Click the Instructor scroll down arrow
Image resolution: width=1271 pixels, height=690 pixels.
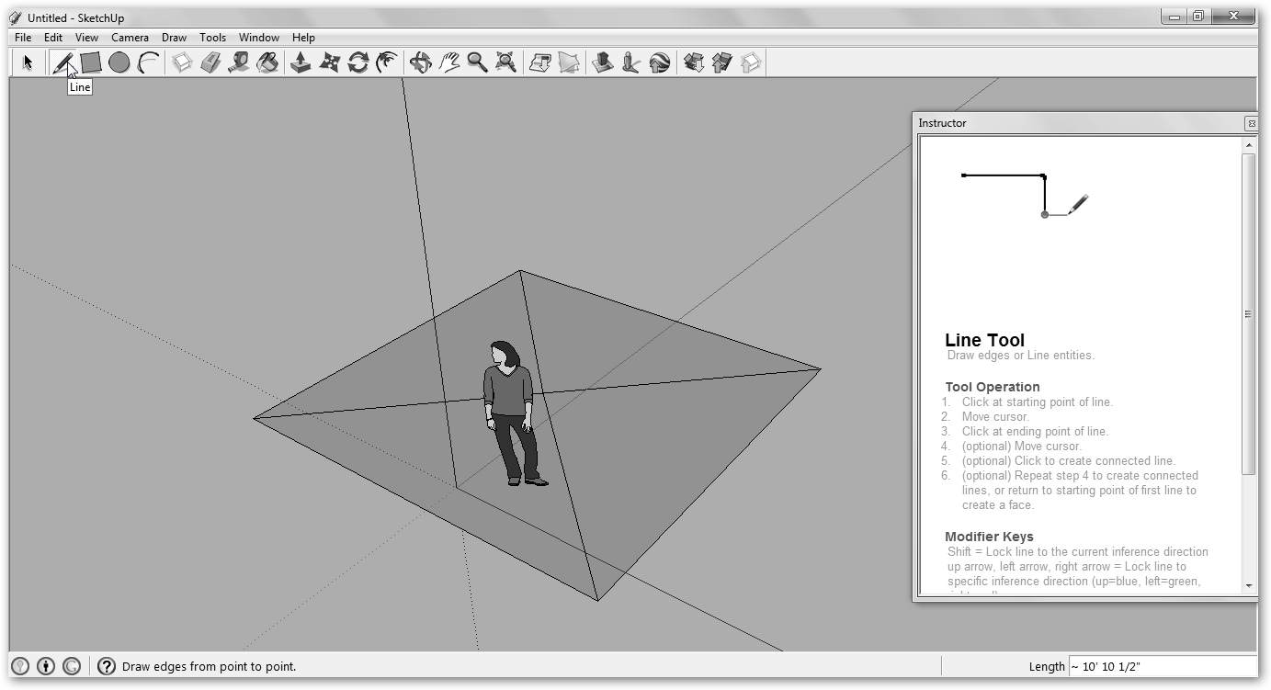point(1249,585)
